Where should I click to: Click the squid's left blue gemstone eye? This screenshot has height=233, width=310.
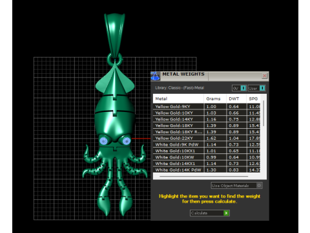tap(103, 141)
